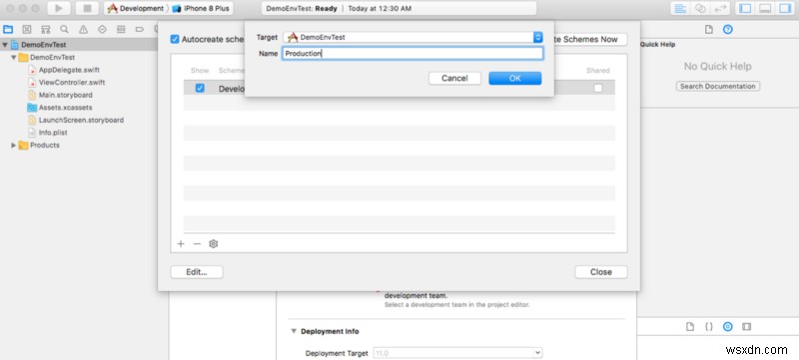Click the Edit... scheme button
The height and width of the screenshot is (360, 799).
pos(197,272)
